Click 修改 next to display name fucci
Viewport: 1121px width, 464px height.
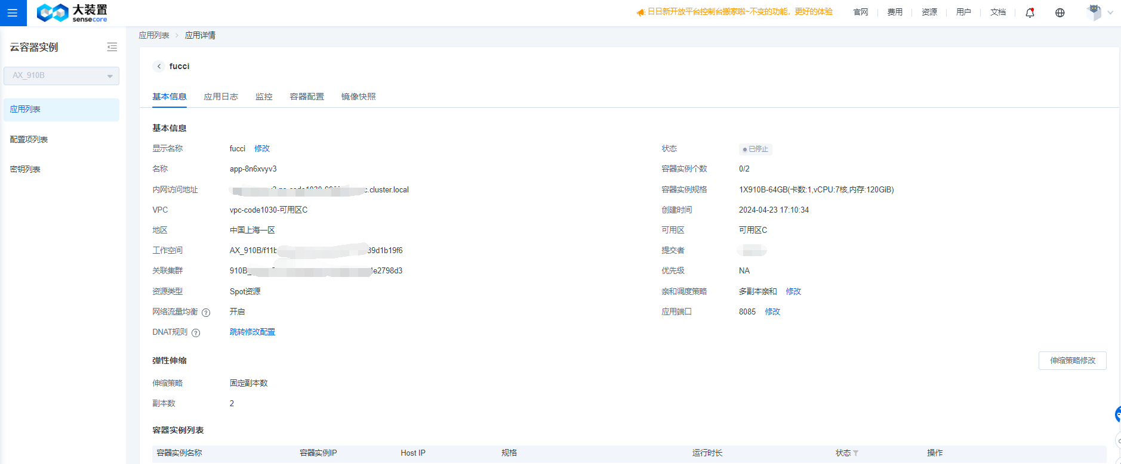[x=262, y=148]
